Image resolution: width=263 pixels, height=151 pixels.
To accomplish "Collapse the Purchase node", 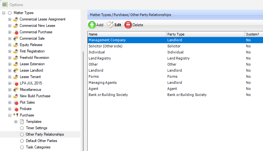I will [10, 115].
